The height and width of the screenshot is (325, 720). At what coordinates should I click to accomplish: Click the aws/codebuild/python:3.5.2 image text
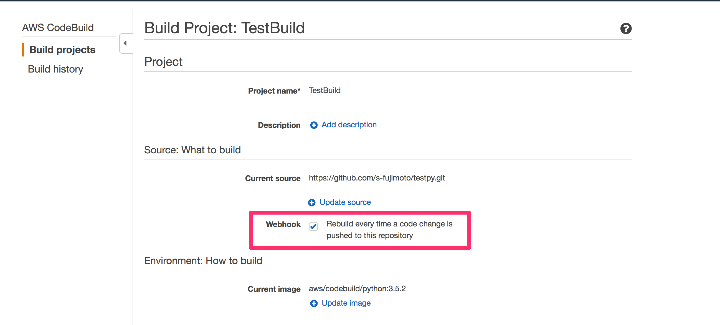click(x=357, y=288)
